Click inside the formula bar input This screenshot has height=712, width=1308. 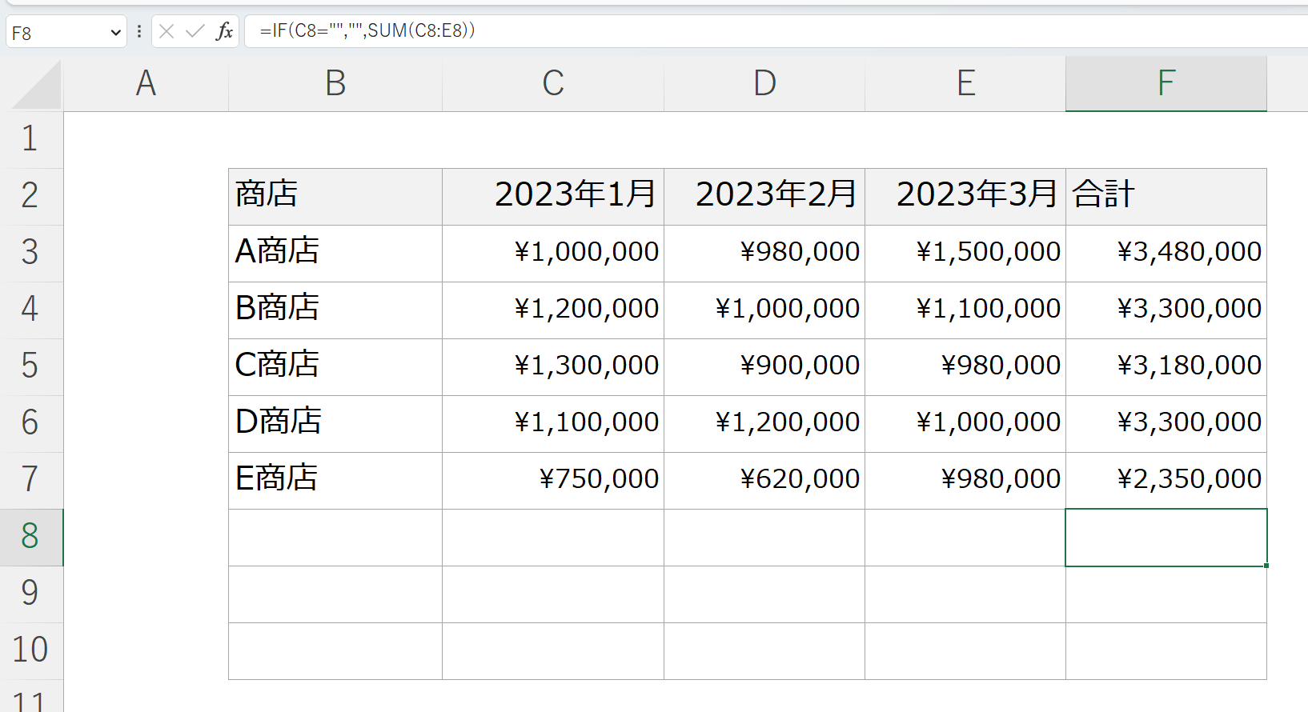click(720, 31)
